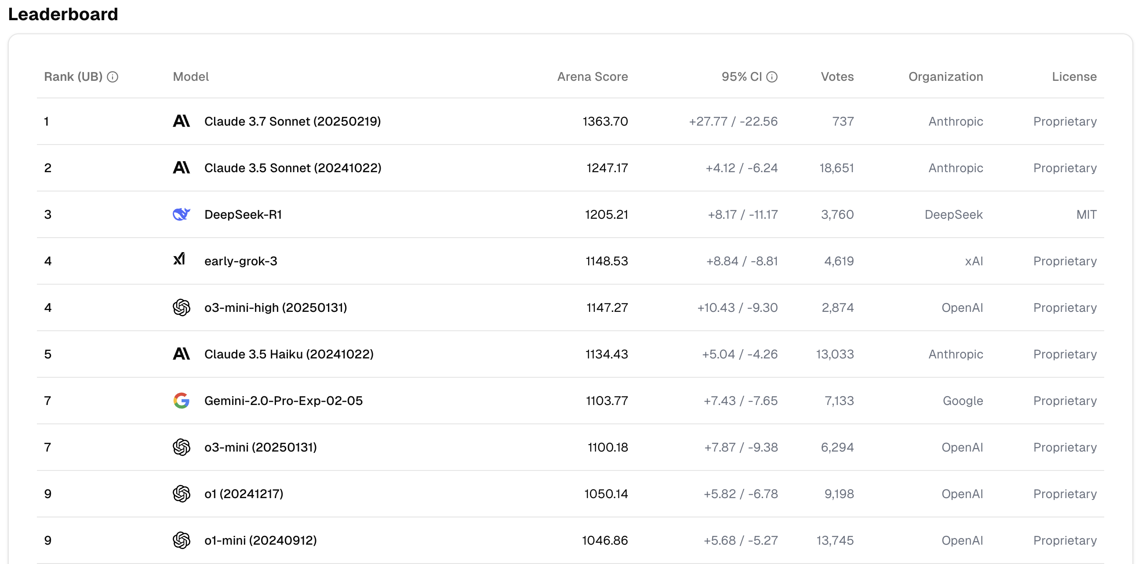Sort by the Organization column header
This screenshot has width=1142, height=564.
tap(945, 76)
